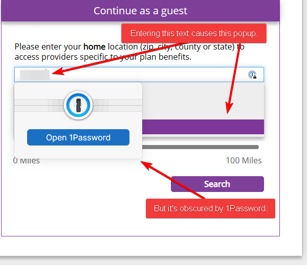Click the red arrowhead pointing at the 1Password popup
The height and width of the screenshot is (265, 307).
tap(145, 163)
